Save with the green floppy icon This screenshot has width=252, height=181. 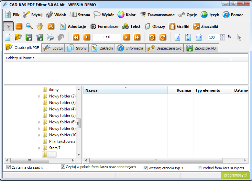coord(29,37)
